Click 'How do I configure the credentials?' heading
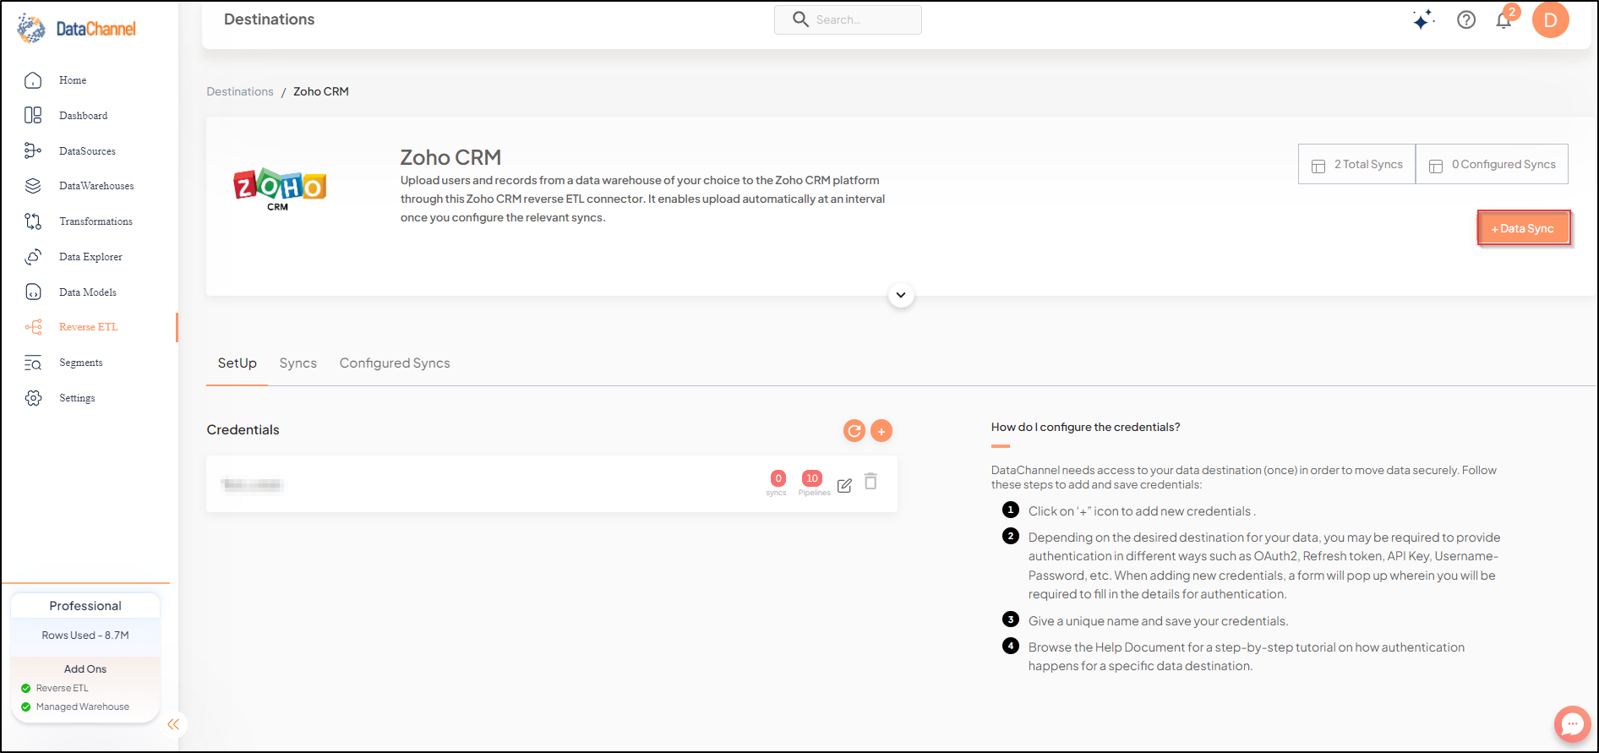 click(x=1085, y=427)
